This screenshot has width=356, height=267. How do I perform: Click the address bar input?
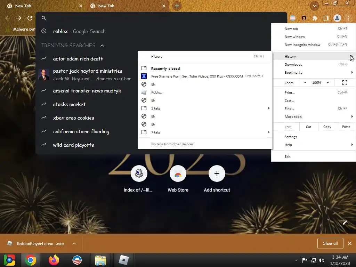point(161,18)
